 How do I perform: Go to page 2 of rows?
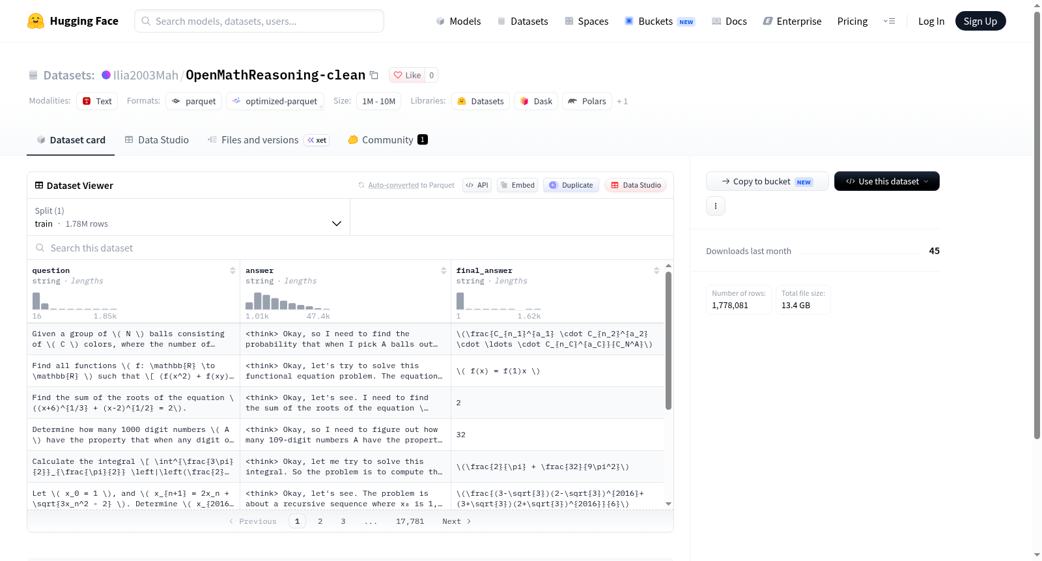point(320,521)
